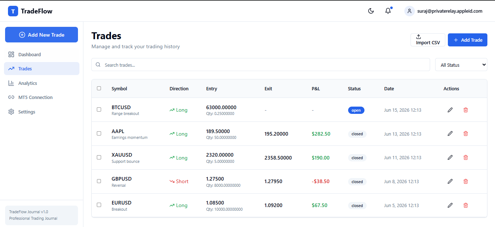
Task: Click the date Jun 8, 2026 12:13
Action: [401, 181]
